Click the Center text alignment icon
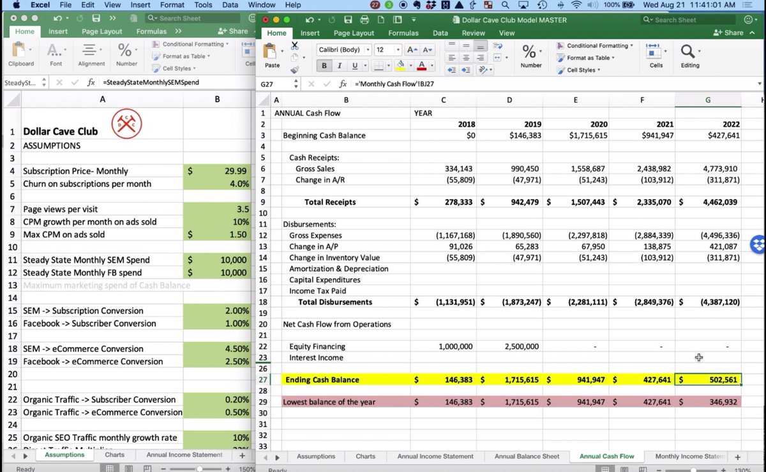 pyautogui.click(x=467, y=57)
